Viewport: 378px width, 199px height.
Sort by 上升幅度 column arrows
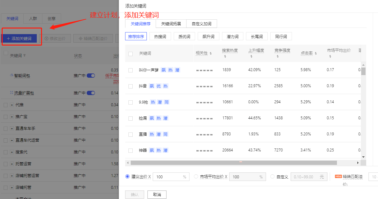pos(251,56)
